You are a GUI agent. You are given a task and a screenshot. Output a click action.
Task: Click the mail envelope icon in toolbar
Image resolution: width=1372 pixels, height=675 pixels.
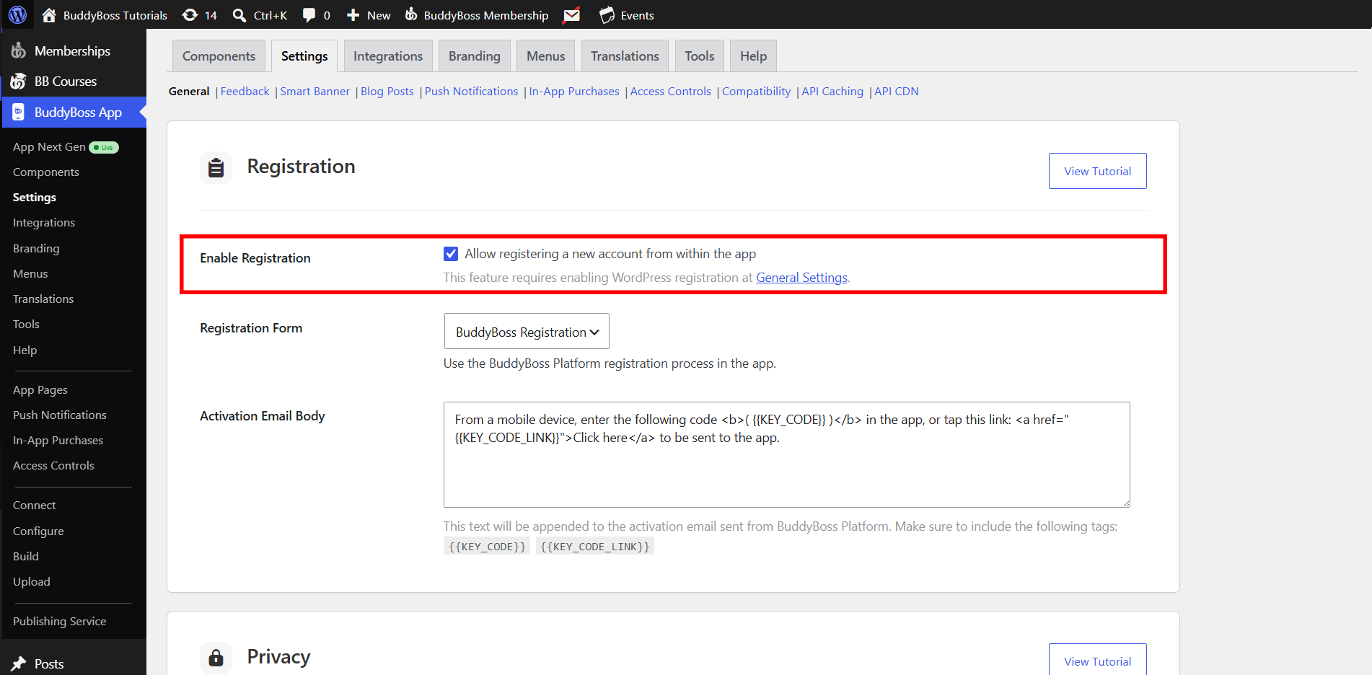tap(571, 15)
